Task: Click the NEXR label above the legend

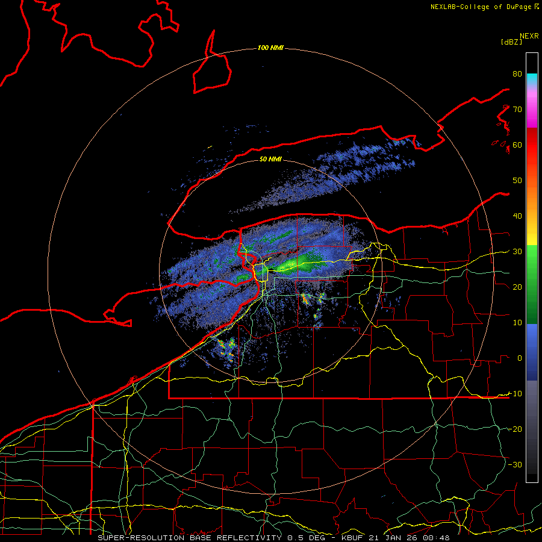Action: [529, 36]
